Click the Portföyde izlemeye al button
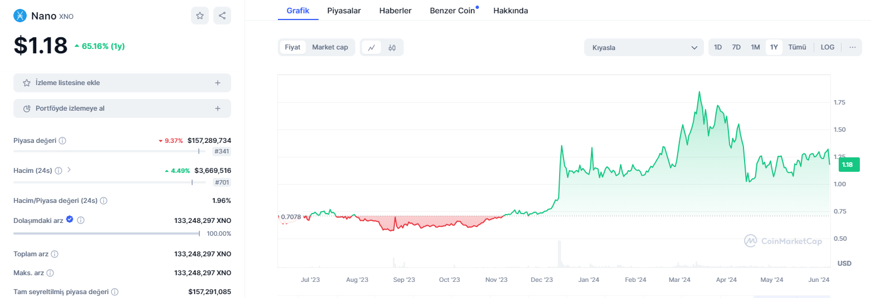This screenshot has width=871, height=298. 122,108
